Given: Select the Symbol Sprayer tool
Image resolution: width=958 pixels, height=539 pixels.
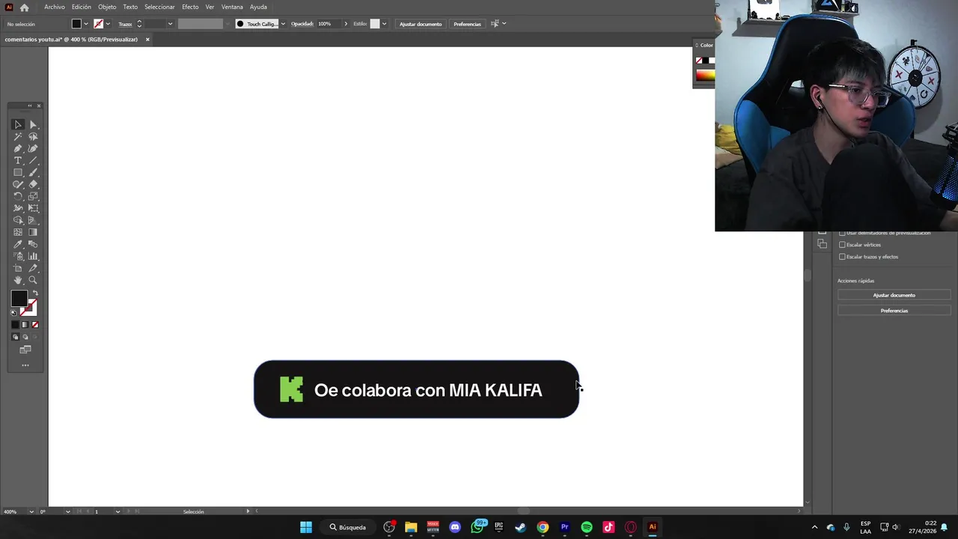Looking at the screenshot, I should click(18, 256).
